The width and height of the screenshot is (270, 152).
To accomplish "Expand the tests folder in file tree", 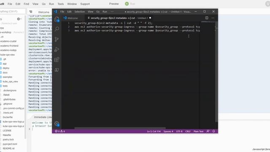I will 5,86.
